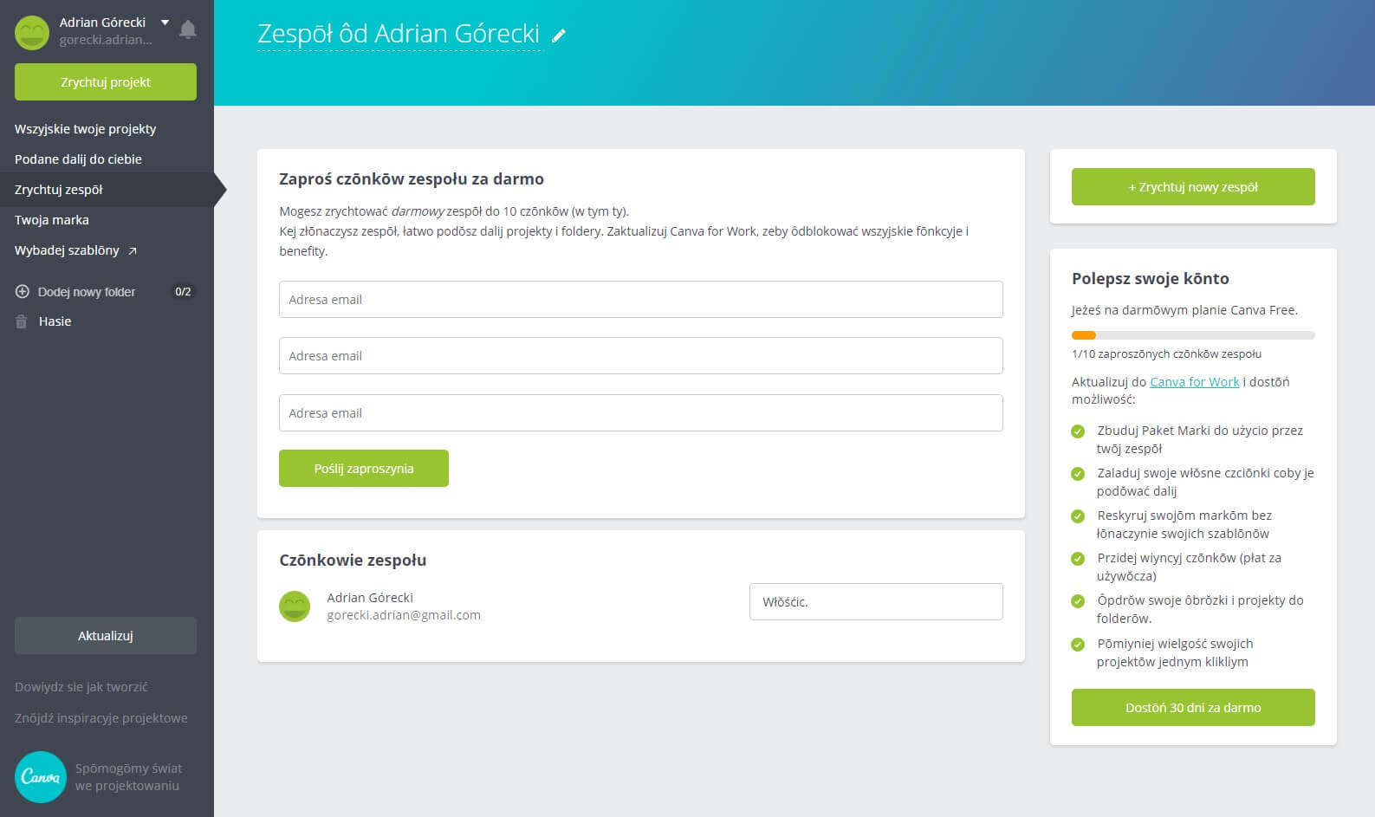Click the checkmark beside Reskyruj swojōm markōm
1375x817 pixels.
(1078, 516)
